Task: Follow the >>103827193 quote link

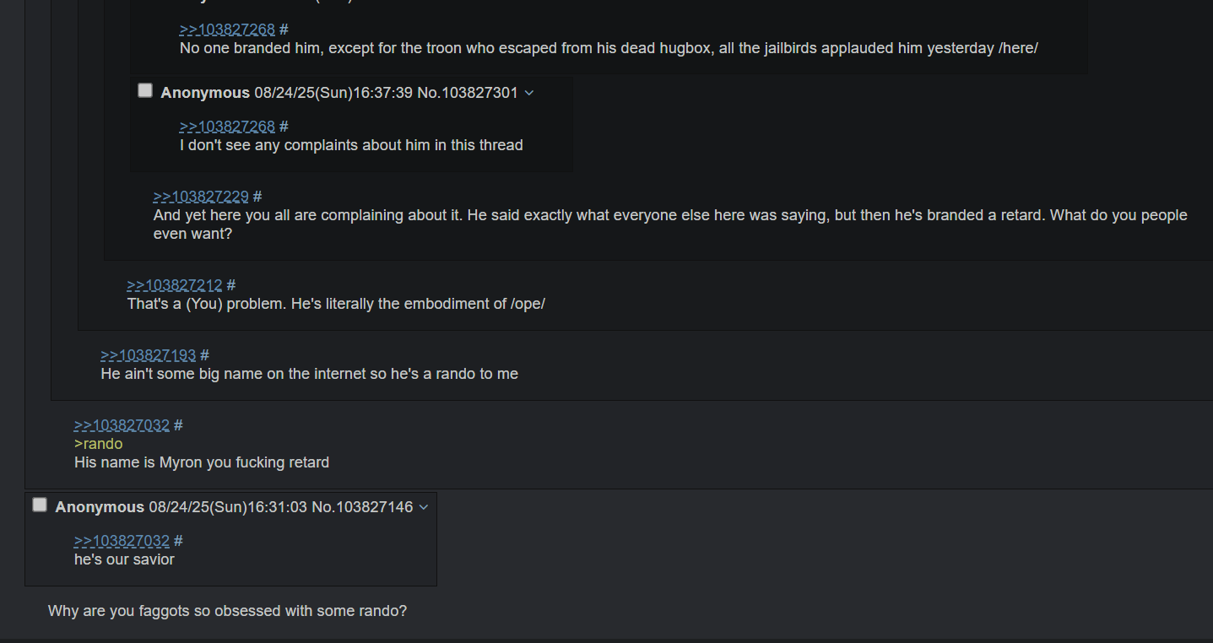Action: click(x=149, y=355)
